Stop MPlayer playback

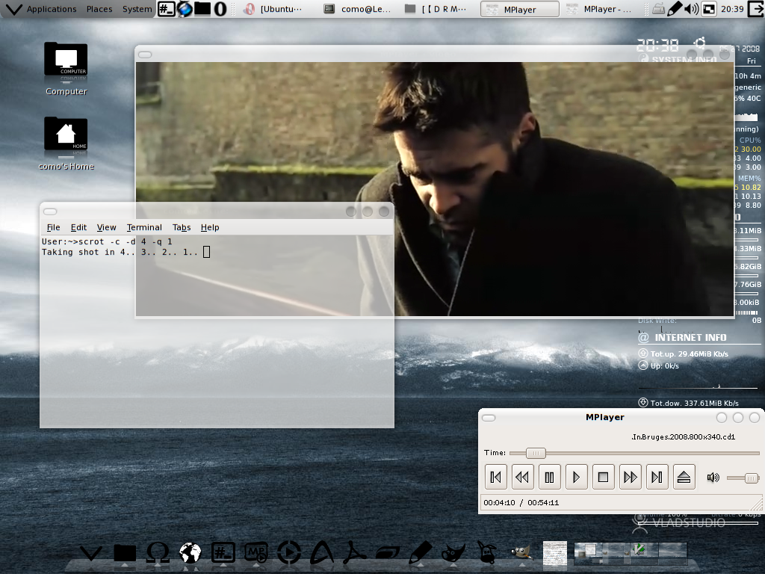(603, 477)
